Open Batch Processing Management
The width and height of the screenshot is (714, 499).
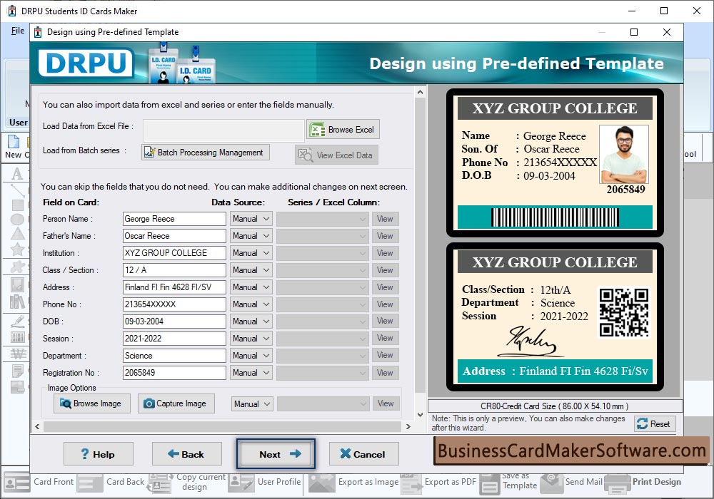(206, 153)
